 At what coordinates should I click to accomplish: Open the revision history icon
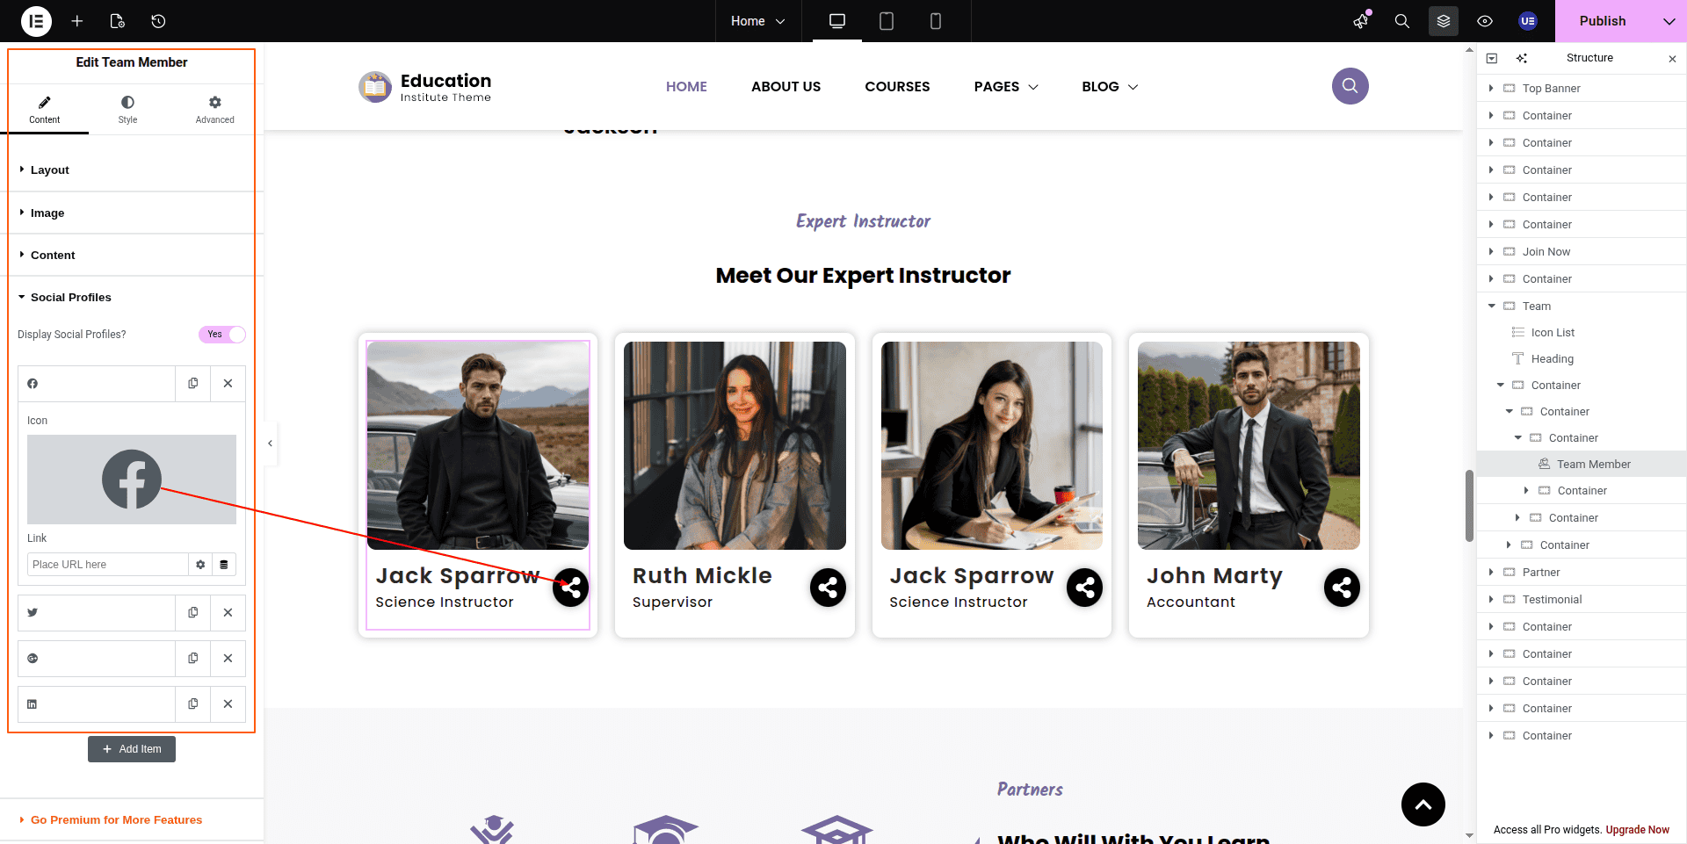point(158,21)
